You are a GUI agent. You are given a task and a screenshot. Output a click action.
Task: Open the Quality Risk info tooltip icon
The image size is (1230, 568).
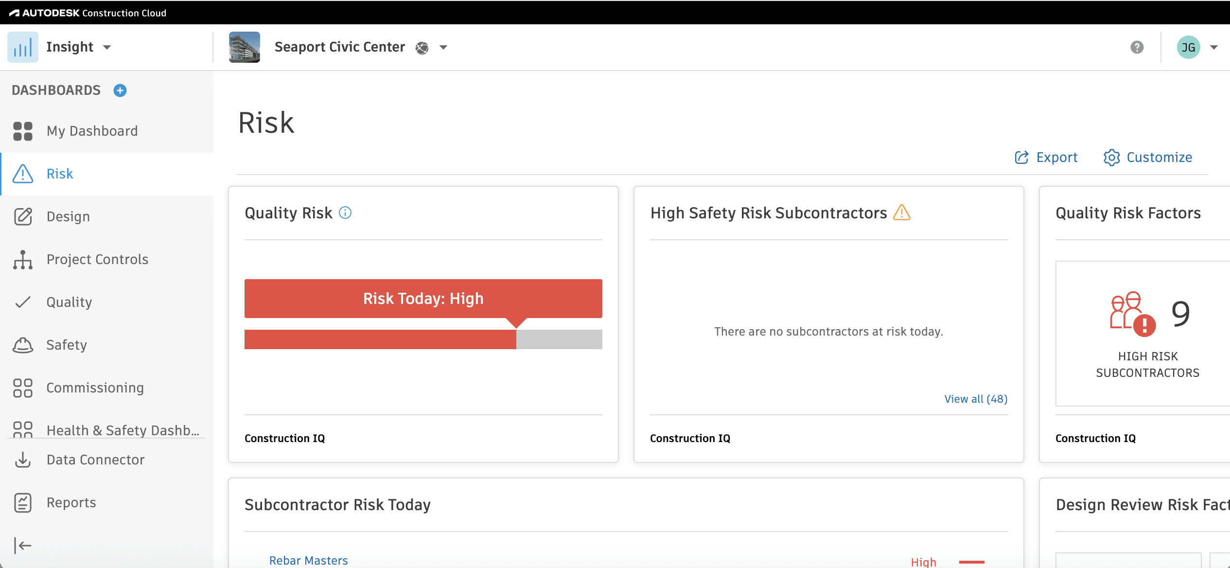click(345, 213)
